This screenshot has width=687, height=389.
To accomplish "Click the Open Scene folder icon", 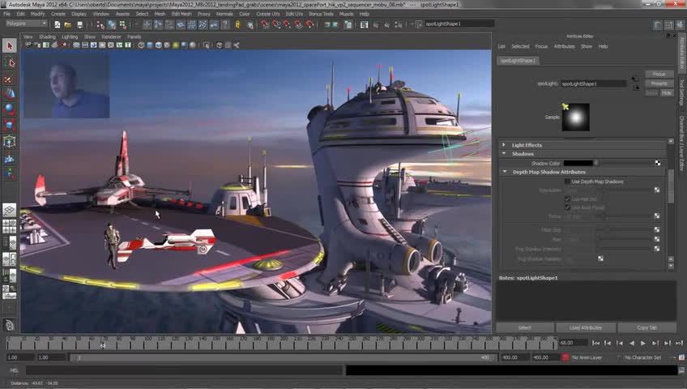I will 68,24.
